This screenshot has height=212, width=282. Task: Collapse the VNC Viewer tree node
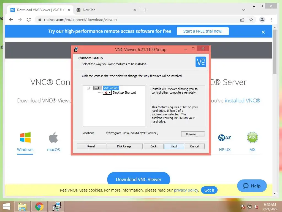(x=88, y=88)
